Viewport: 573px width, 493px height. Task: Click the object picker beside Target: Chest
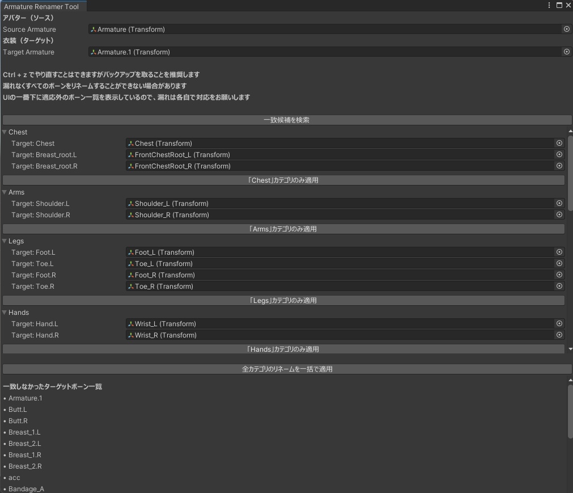click(559, 143)
